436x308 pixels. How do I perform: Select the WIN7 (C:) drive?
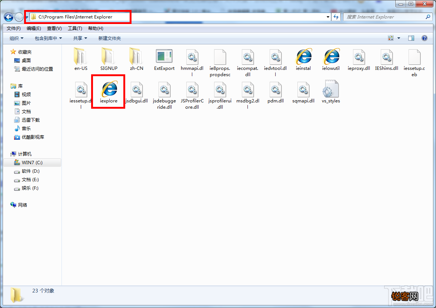32,163
